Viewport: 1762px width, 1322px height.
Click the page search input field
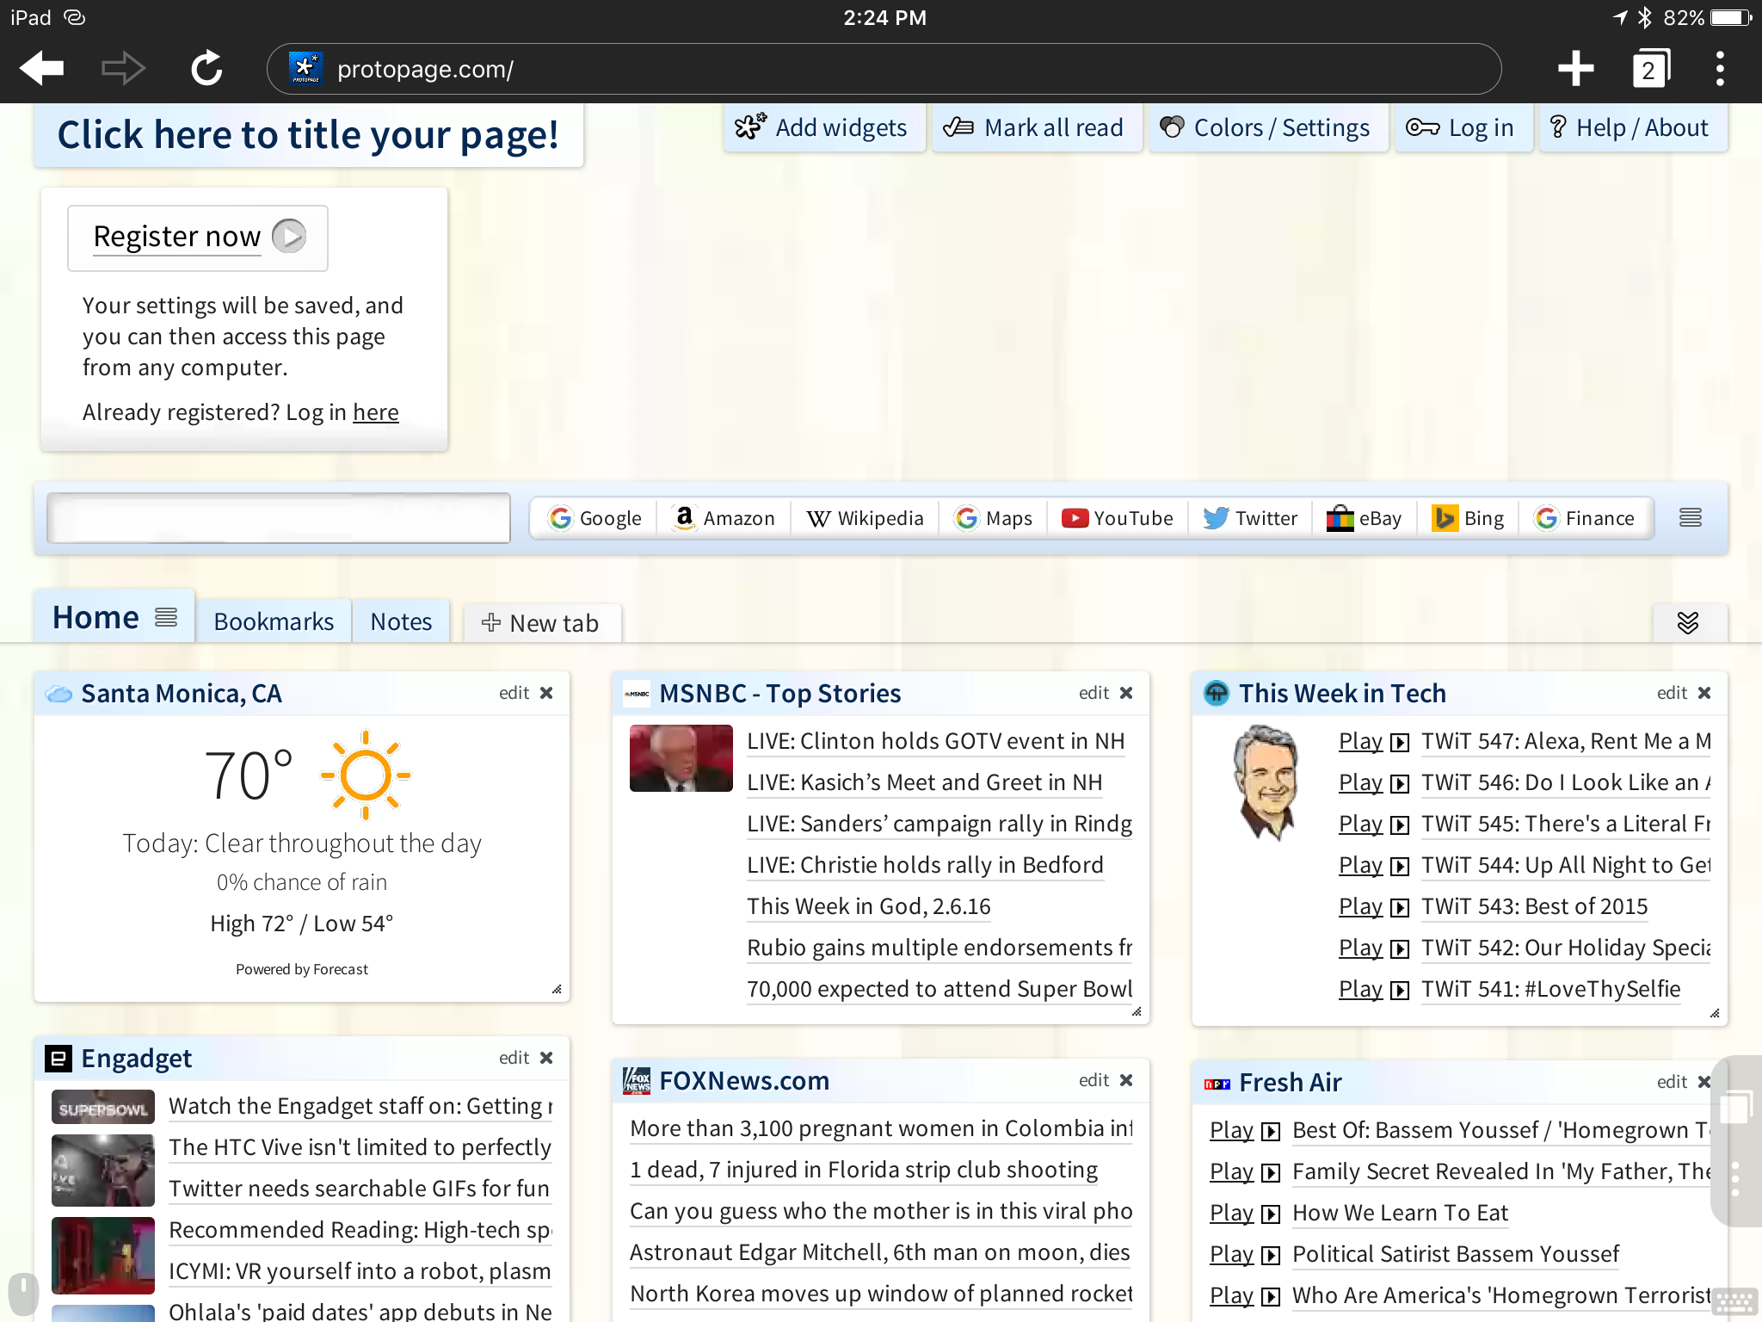[279, 517]
